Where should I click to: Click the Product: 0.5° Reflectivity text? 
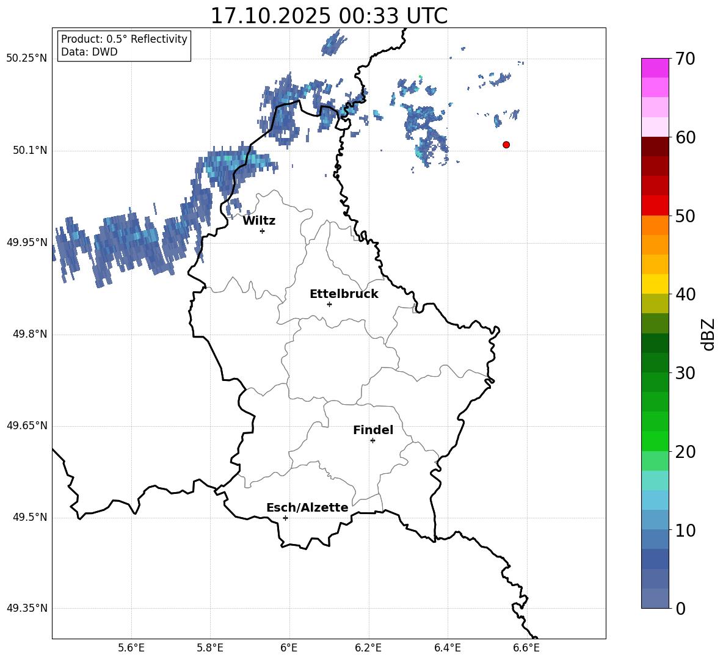[124, 38]
